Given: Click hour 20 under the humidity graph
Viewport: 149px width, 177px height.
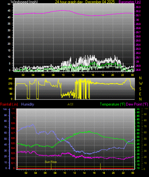Looking at the screenshot, I should (113, 173).
